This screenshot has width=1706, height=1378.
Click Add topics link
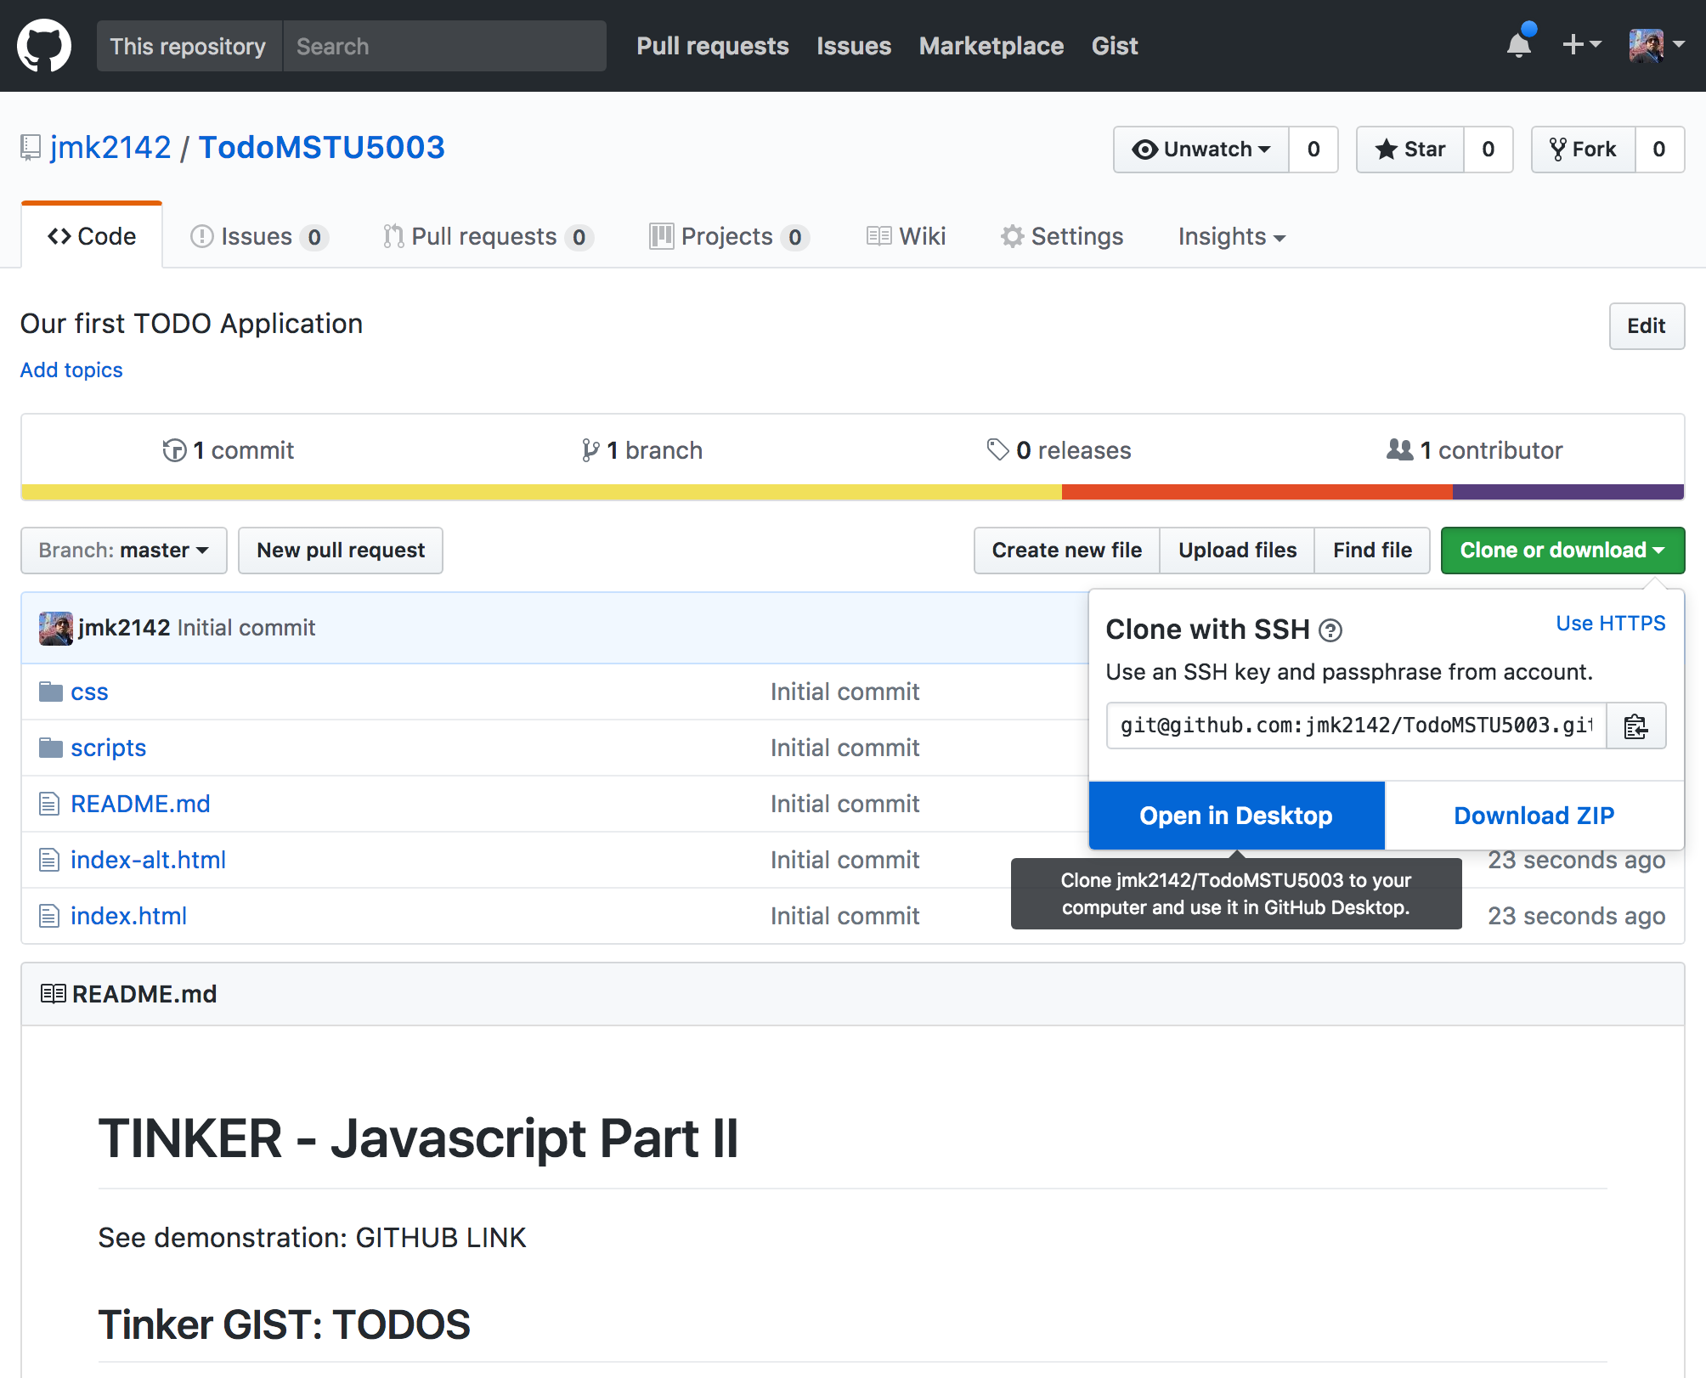tap(71, 370)
